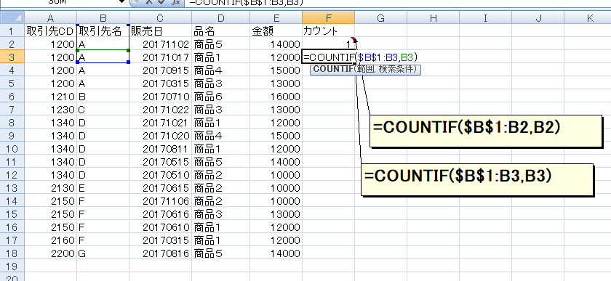Click inside the formula bar text
The height and width of the screenshot is (281, 611).
click(x=246, y=2)
